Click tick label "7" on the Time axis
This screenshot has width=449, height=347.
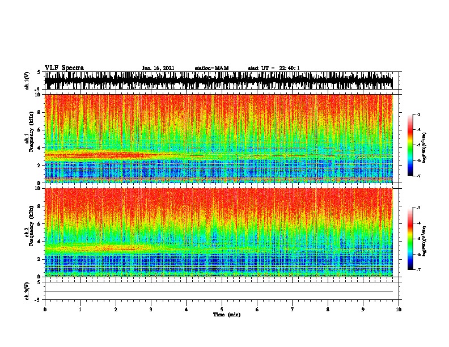(x=293, y=310)
